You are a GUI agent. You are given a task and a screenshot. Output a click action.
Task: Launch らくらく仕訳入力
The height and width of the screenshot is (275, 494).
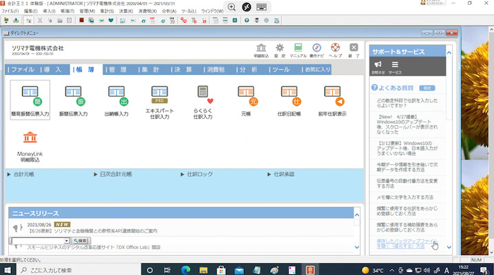[x=203, y=101]
